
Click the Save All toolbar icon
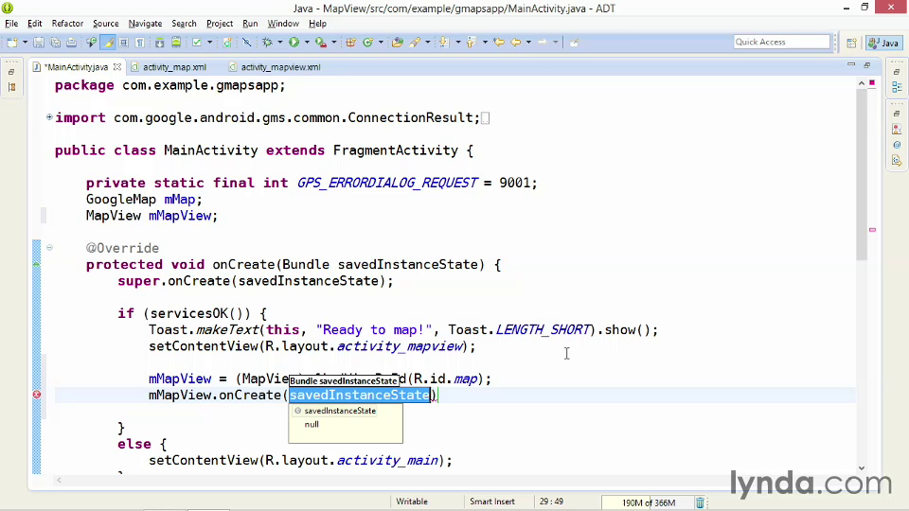[x=55, y=43]
